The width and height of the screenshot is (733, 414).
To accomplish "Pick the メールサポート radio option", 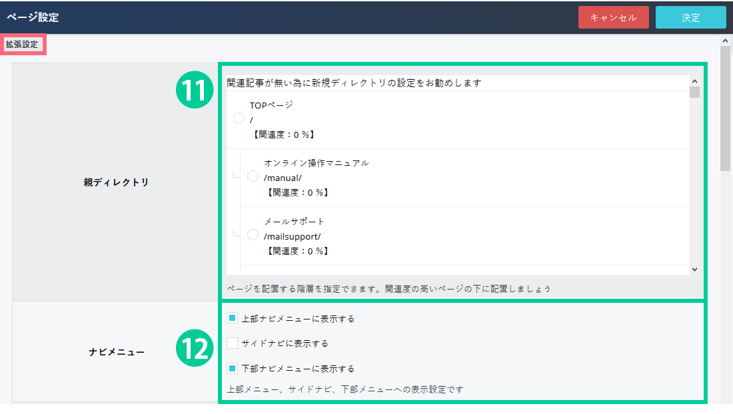I will click(253, 234).
